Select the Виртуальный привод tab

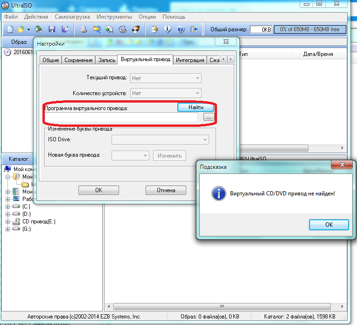pyautogui.click(x=145, y=60)
